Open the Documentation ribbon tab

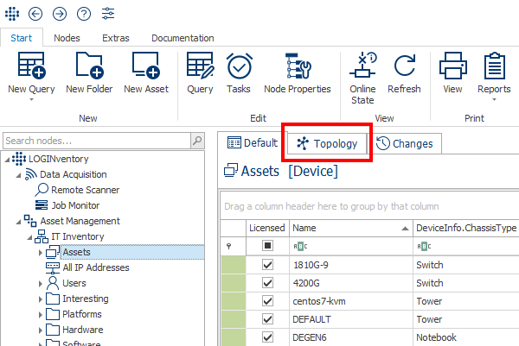pyautogui.click(x=183, y=38)
